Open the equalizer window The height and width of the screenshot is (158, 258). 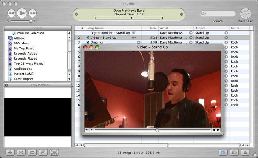click(x=223, y=152)
